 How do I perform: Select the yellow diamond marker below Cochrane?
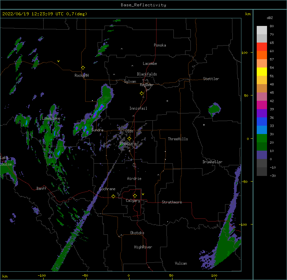click(x=113, y=196)
